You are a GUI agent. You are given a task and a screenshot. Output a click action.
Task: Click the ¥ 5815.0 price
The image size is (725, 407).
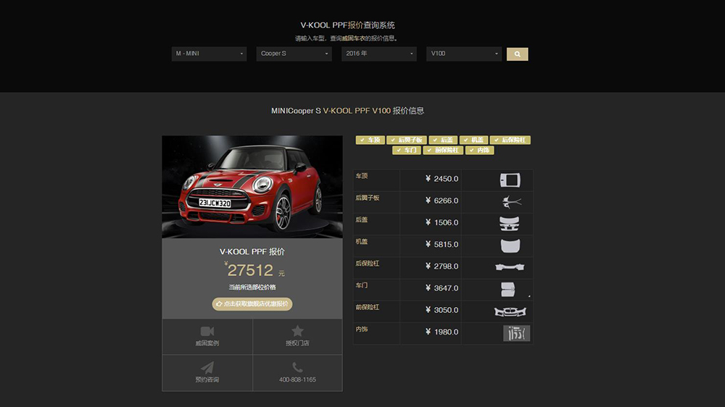[442, 244]
